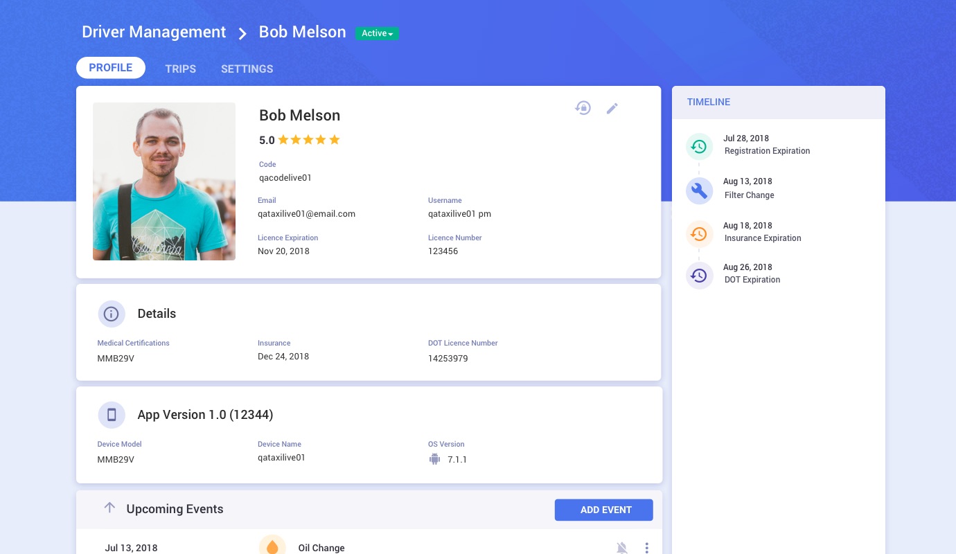Image resolution: width=956 pixels, height=554 pixels.
Task: Click the Oil Change drop icon
Action: click(272, 546)
